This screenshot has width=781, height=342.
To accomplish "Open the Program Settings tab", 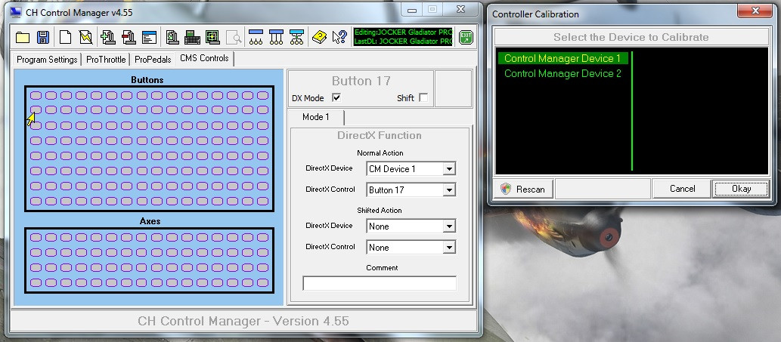I will click(x=47, y=60).
